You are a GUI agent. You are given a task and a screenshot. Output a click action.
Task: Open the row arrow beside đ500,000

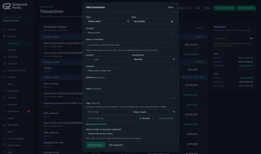click(202, 134)
